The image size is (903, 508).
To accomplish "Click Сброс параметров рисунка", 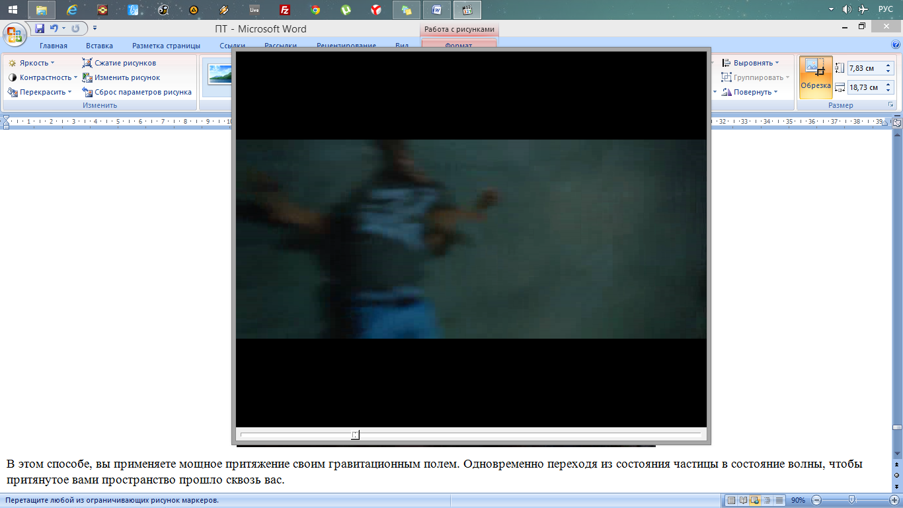I will pyautogui.click(x=137, y=92).
